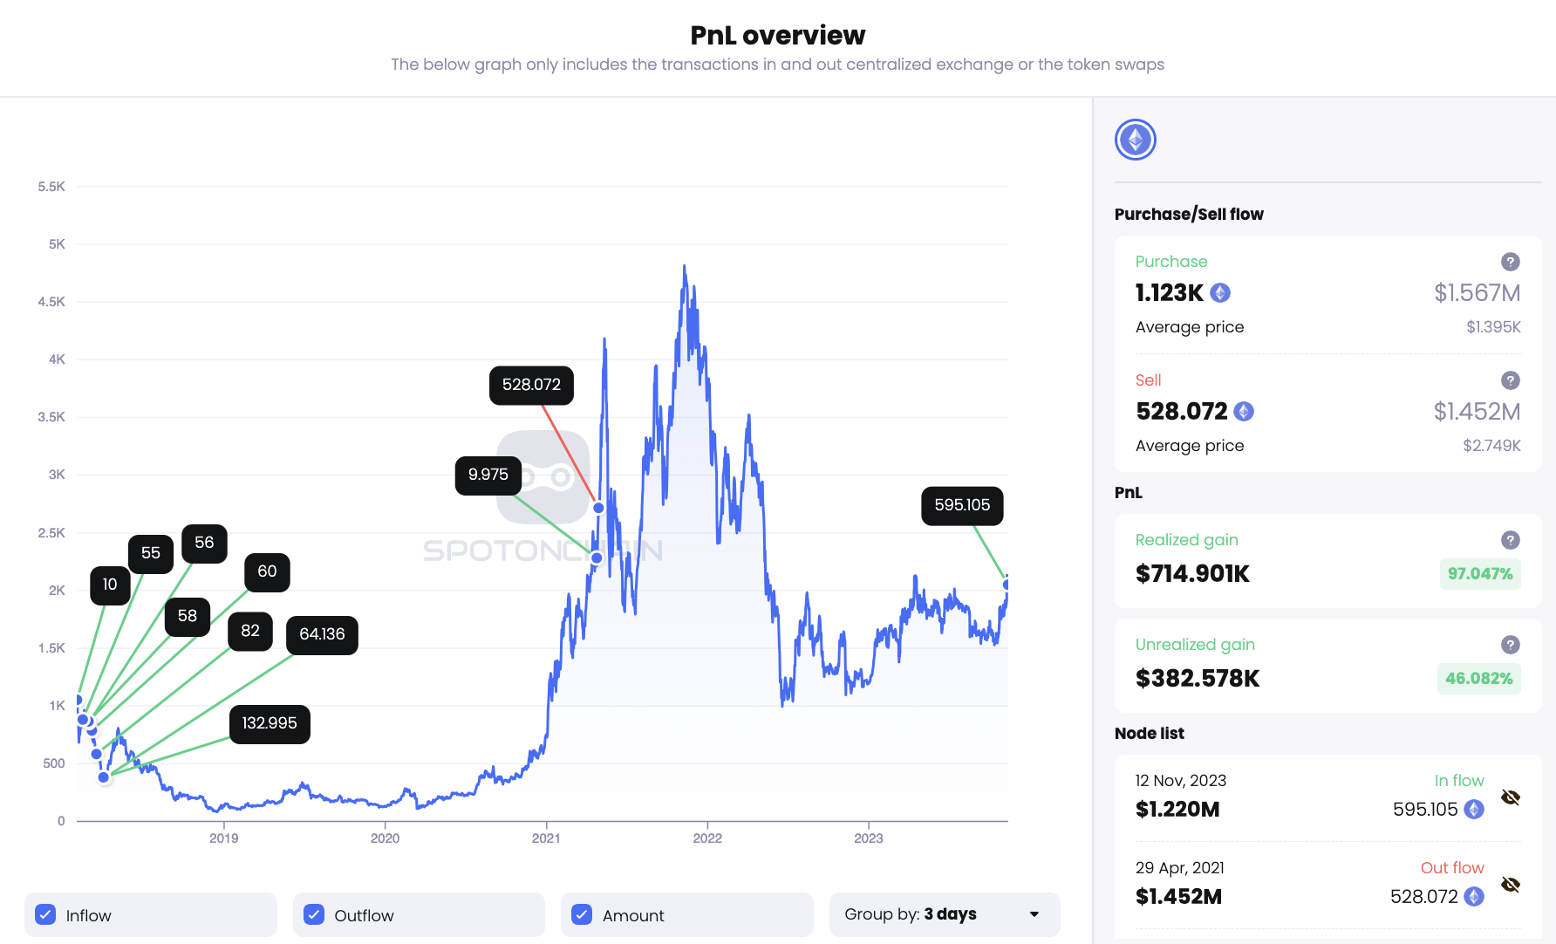Click the 595.105 chart annotation label

click(x=961, y=505)
